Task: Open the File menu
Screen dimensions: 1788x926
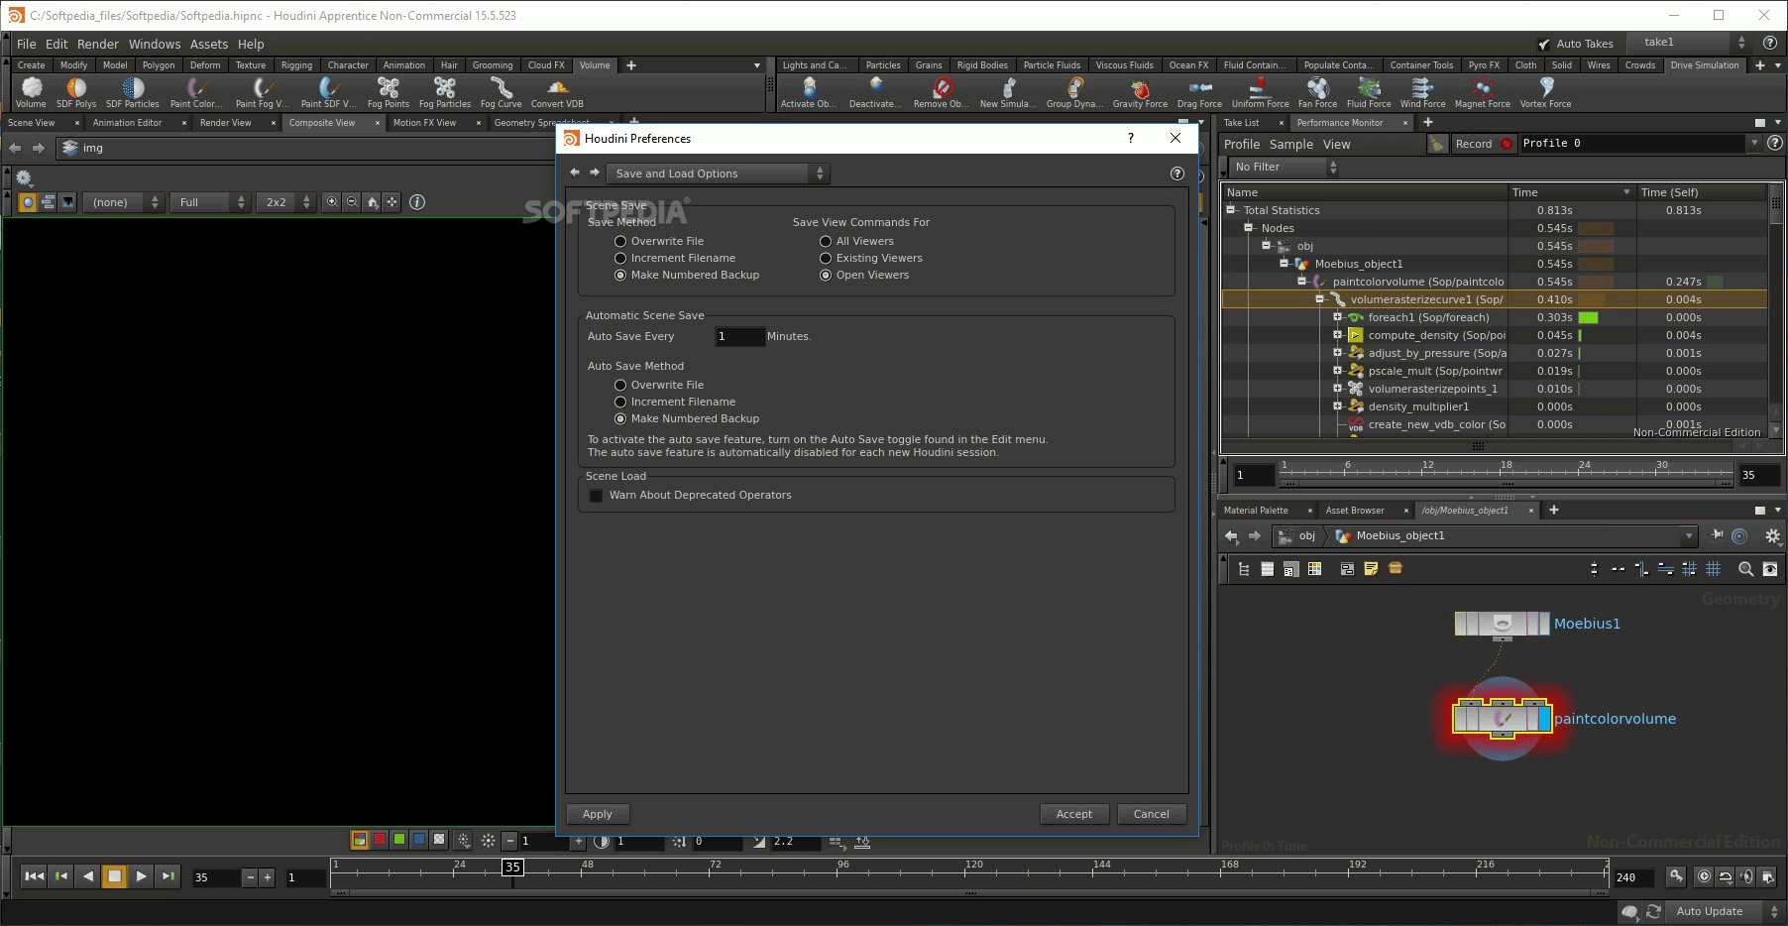Action: [x=26, y=44]
